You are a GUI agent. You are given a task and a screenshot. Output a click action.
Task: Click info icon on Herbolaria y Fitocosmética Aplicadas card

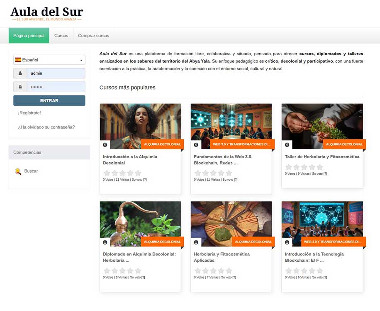pos(196,242)
